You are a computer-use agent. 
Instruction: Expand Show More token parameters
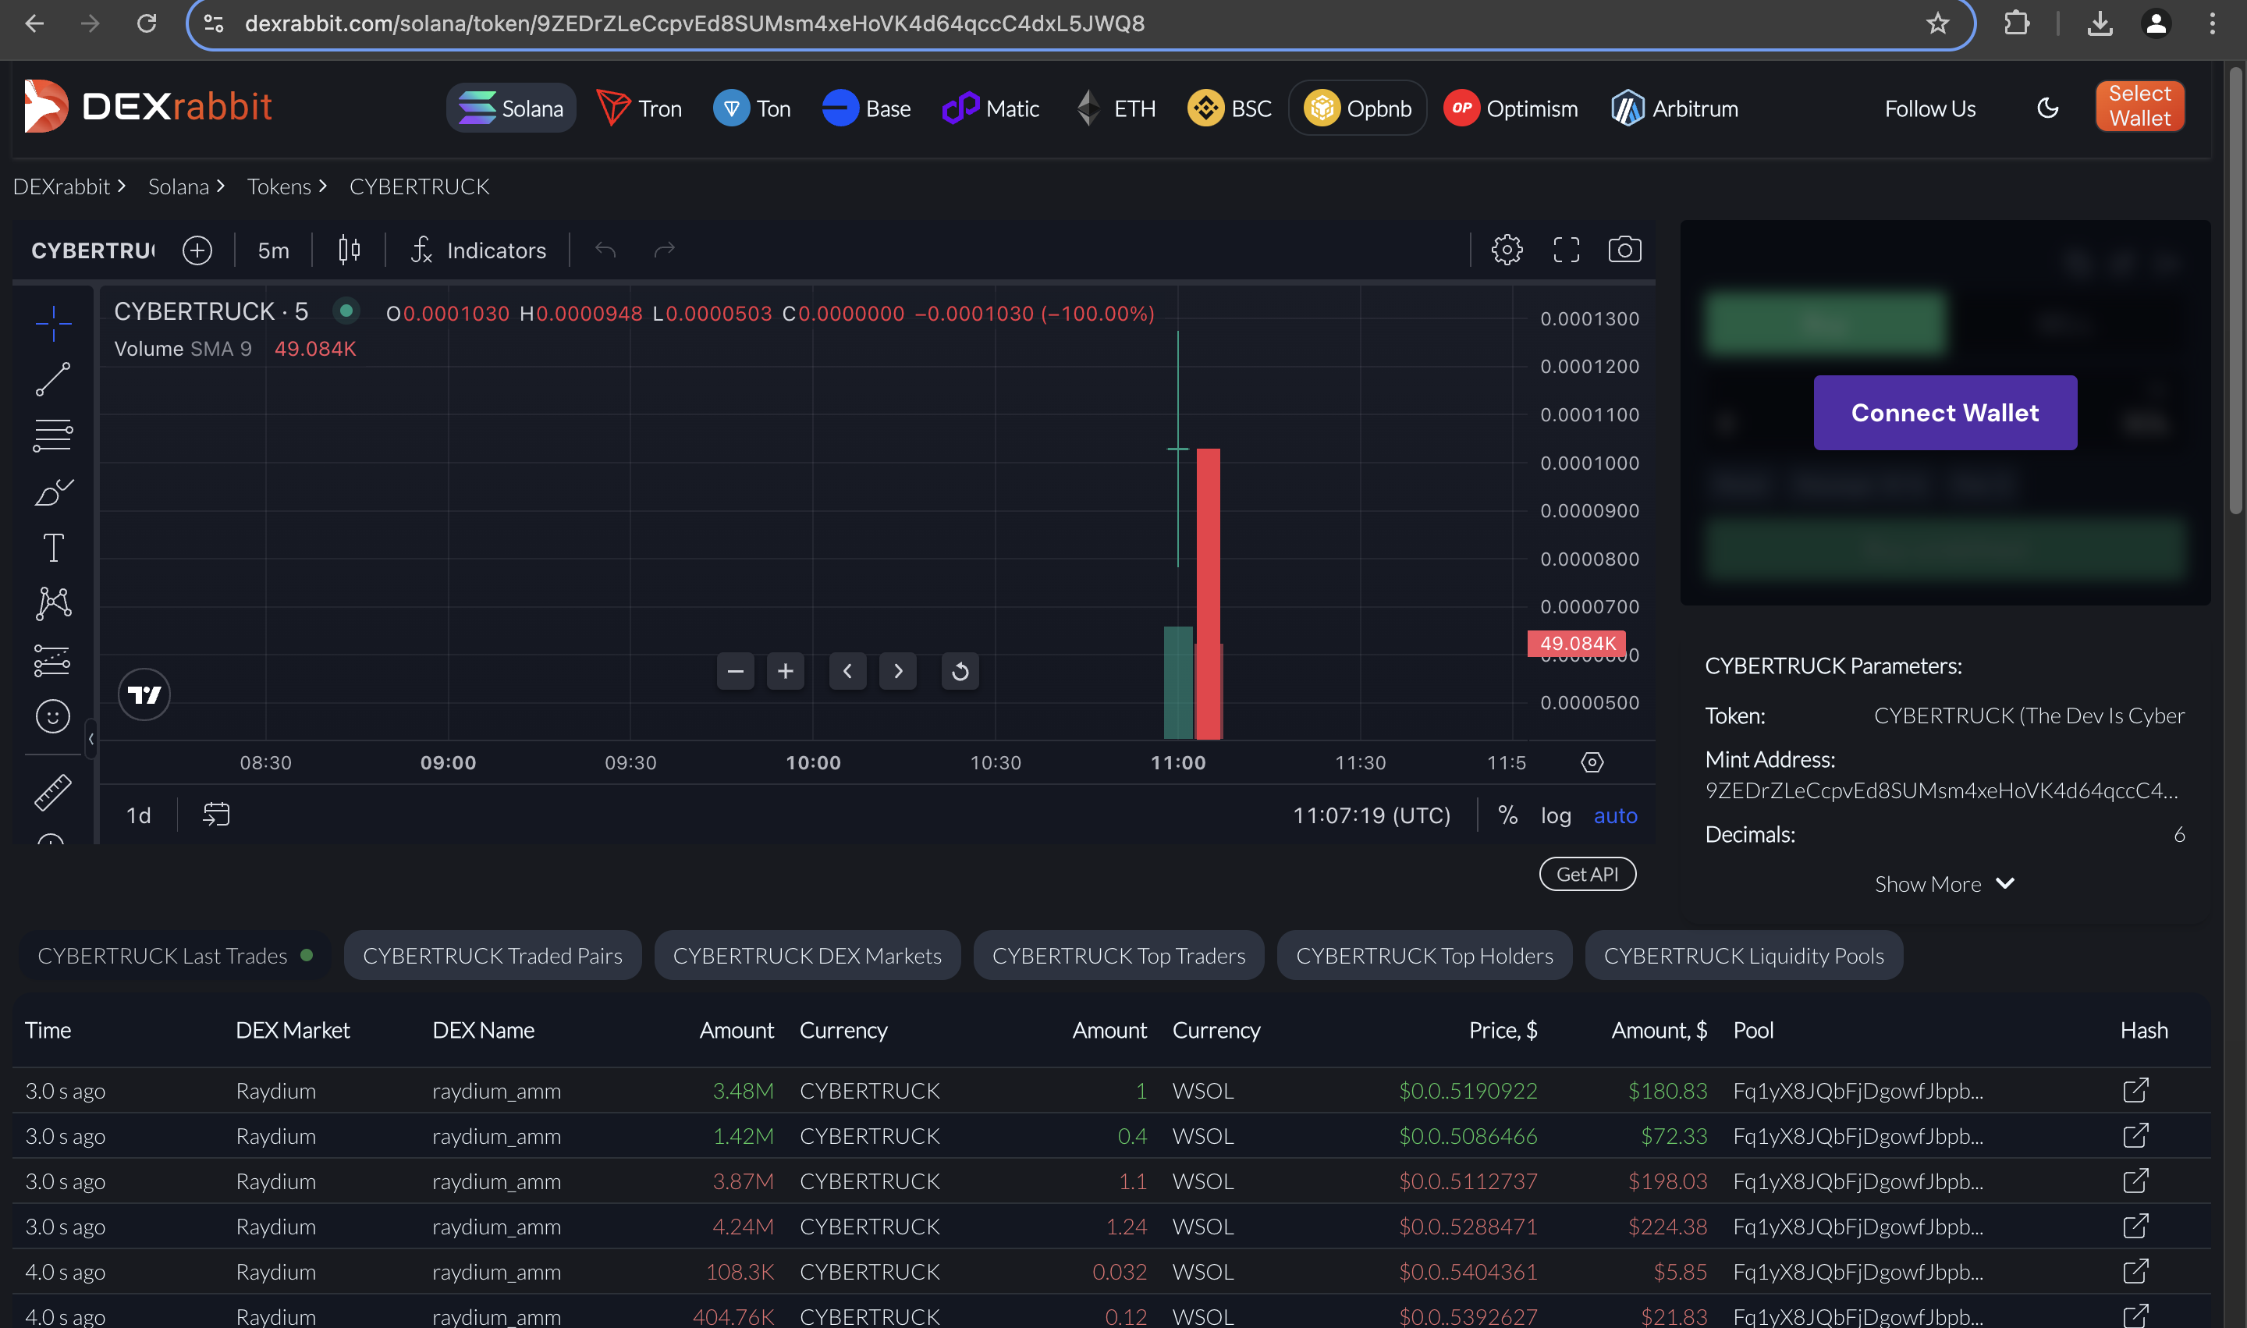tap(1944, 884)
